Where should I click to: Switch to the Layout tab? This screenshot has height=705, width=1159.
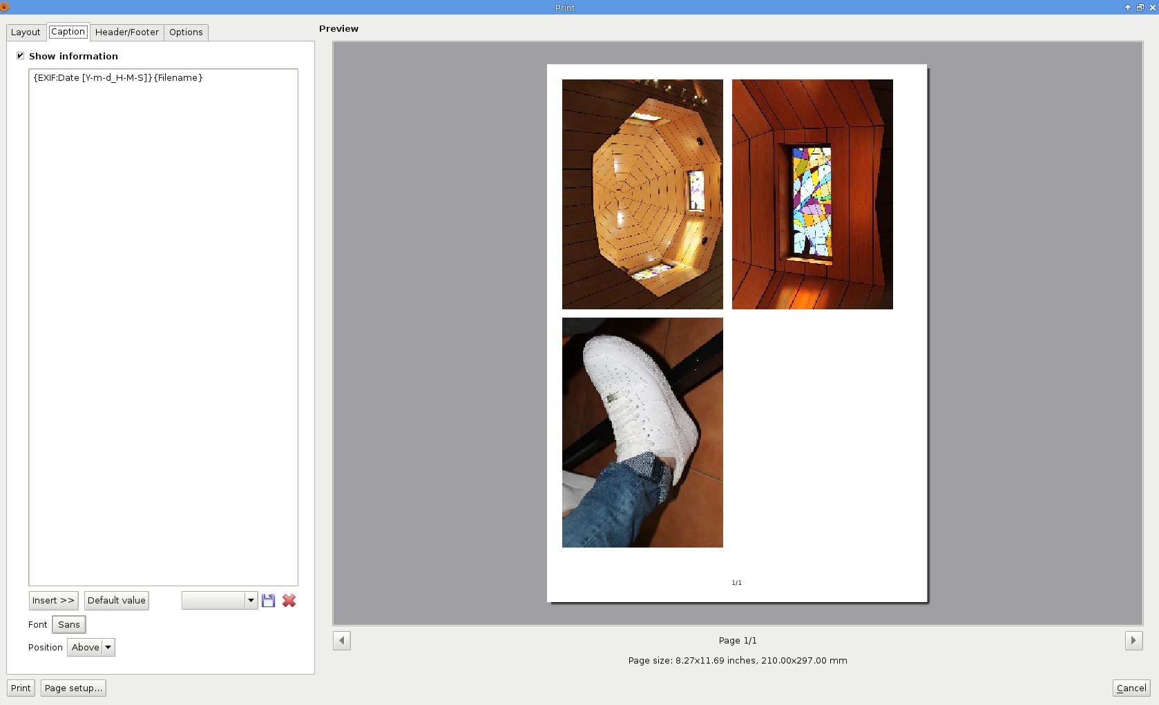(26, 32)
